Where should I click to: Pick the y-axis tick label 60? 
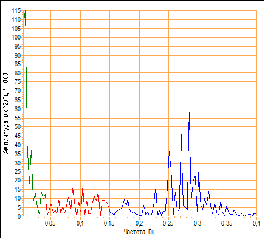pos(18,109)
